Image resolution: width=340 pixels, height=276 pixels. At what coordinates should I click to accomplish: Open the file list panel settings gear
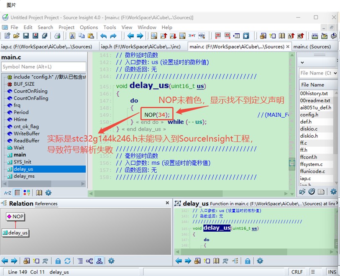[333, 192]
